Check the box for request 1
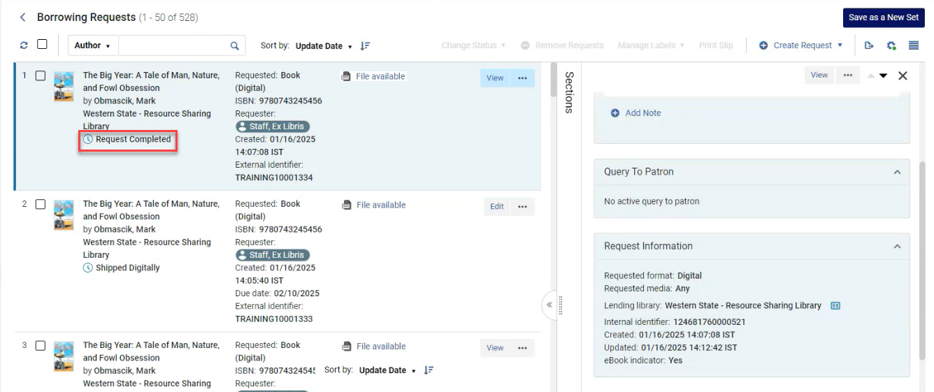This screenshot has width=934, height=392. pyautogui.click(x=41, y=75)
